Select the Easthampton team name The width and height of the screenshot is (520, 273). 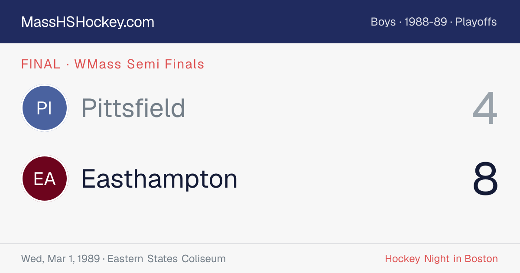click(x=159, y=179)
